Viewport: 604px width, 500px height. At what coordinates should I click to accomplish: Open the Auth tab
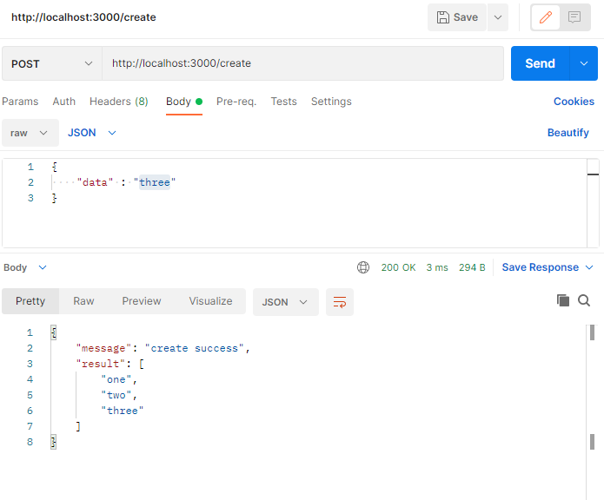[64, 102]
